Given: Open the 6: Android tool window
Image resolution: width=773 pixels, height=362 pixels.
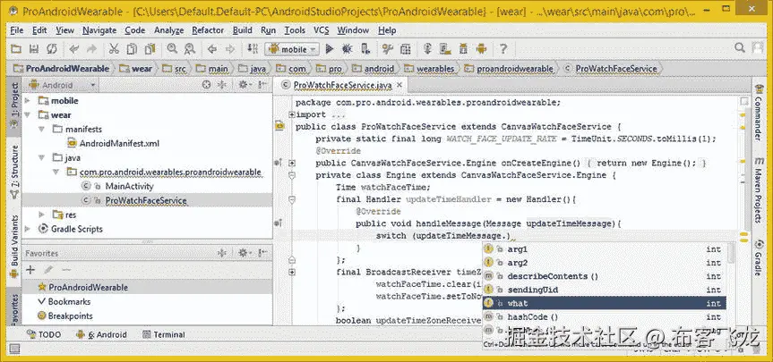Looking at the screenshot, I should point(101,334).
